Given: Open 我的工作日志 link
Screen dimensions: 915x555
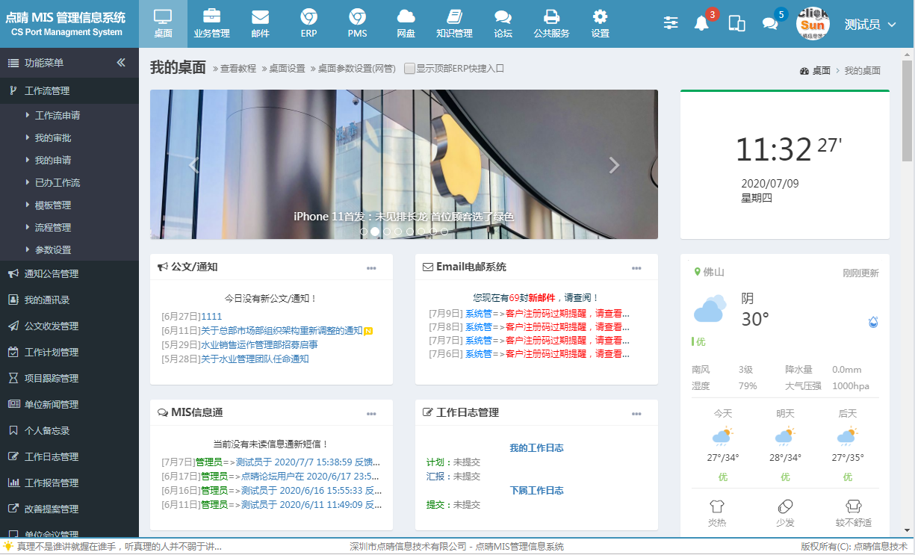Looking at the screenshot, I should click(536, 448).
